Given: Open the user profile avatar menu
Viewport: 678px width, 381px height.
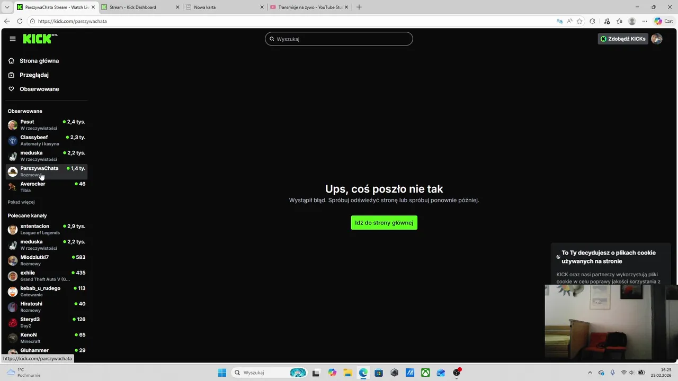Looking at the screenshot, I should tap(657, 39).
